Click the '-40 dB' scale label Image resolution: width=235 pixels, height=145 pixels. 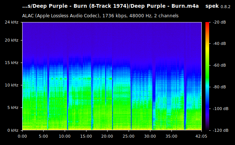pyautogui.click(x=219, y=43)
